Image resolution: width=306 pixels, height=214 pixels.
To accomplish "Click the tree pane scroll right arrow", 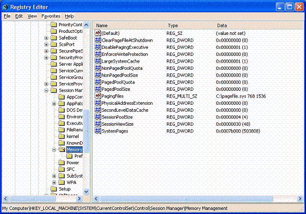I will pyautogui.click(x=79, y=199).
